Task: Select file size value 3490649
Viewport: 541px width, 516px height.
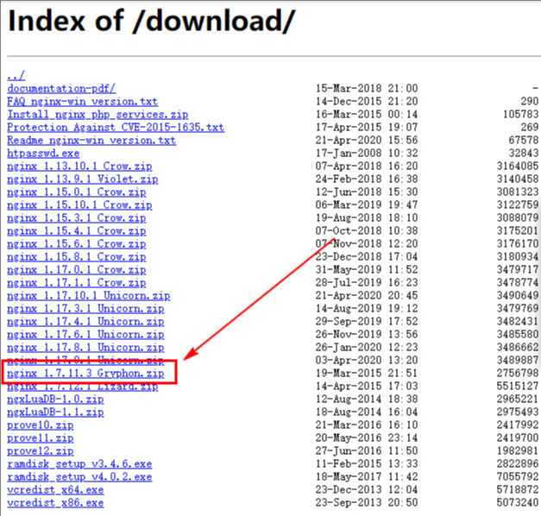Action: 518,295
